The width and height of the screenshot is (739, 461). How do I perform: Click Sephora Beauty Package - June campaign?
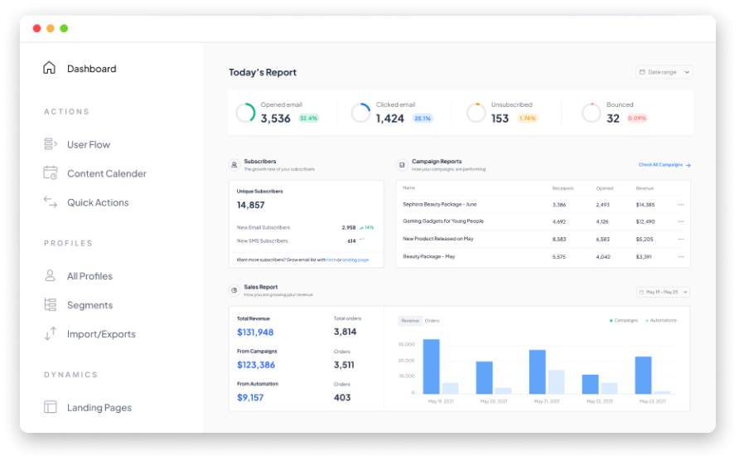point(440,204)
